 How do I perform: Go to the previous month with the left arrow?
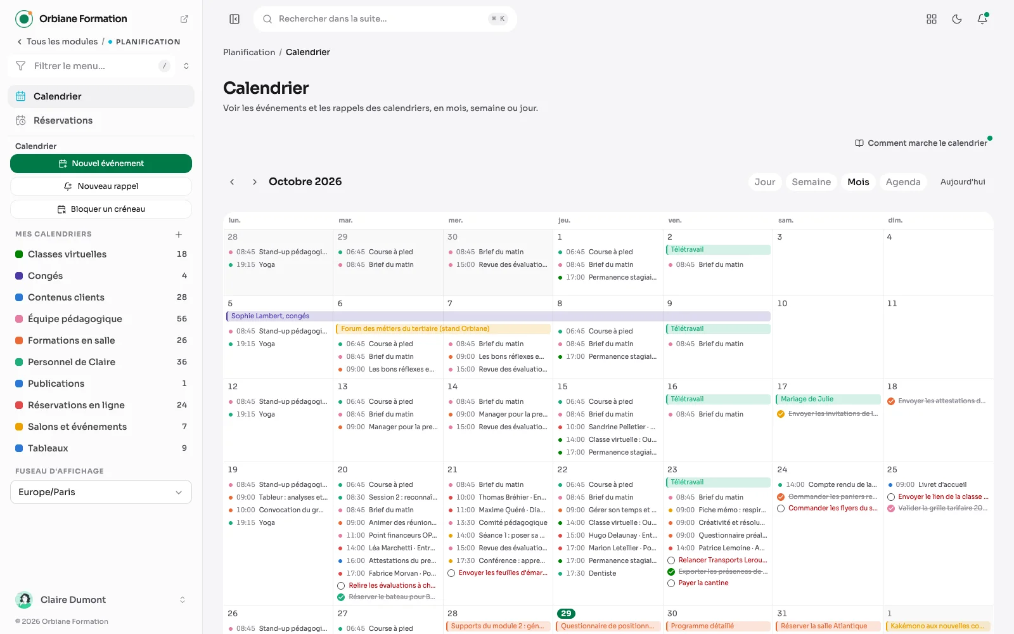coord(232,182)
